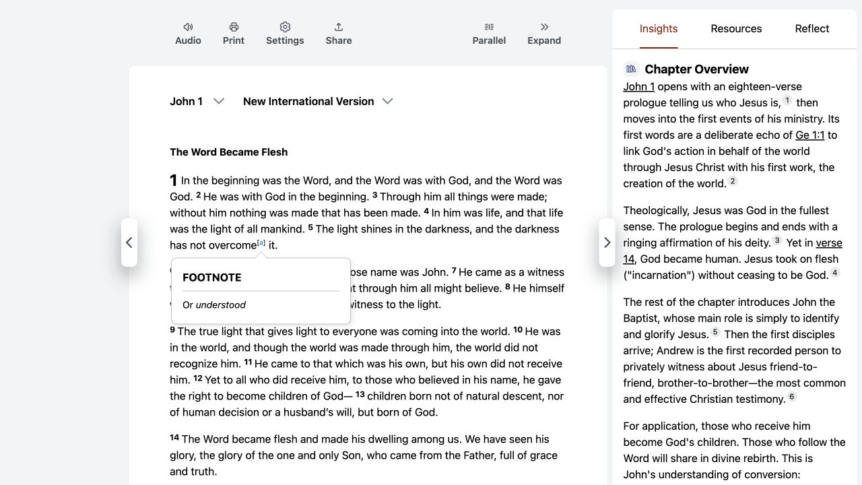Screen dimensions: 862x485
Task: Enable Parallel translation view
Action: [489, 34]
